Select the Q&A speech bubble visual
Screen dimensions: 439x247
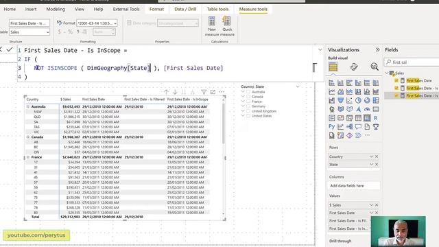[358, 126]
